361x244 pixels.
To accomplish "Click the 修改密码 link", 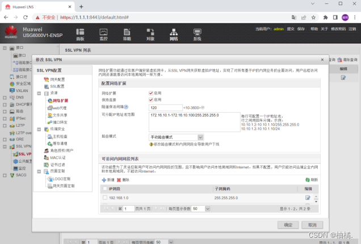I will [338, 29].
